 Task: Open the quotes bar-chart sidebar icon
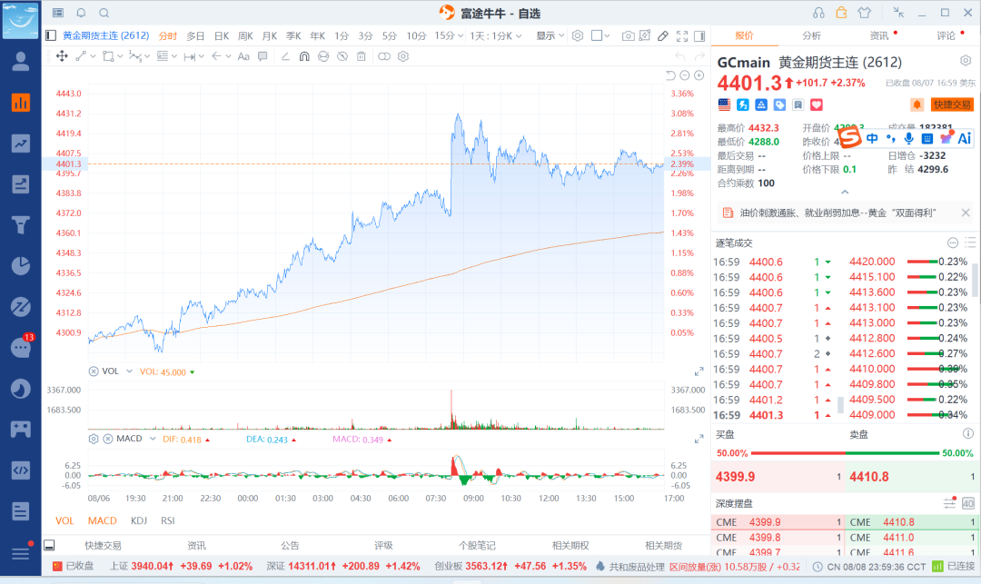click(21, 103)
